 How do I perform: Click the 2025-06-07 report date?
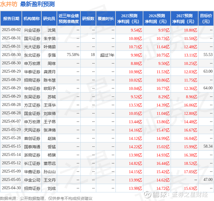click(11, 121)
